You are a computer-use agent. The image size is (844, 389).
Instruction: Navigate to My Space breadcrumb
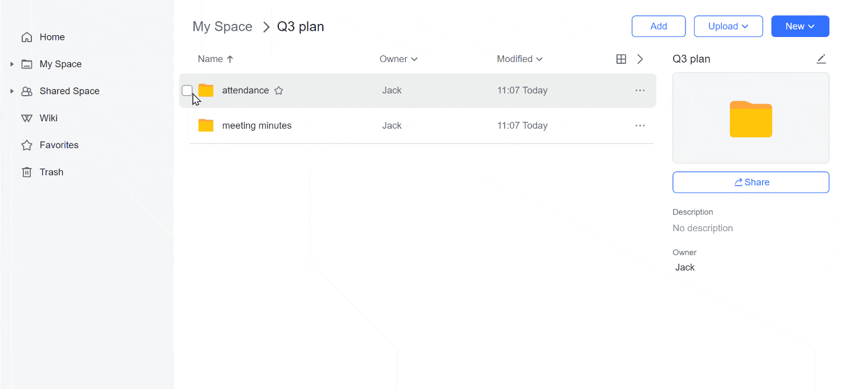(222, 27)
